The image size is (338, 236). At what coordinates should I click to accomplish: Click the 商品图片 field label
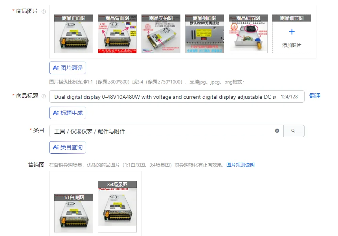(x=27, y=11)
